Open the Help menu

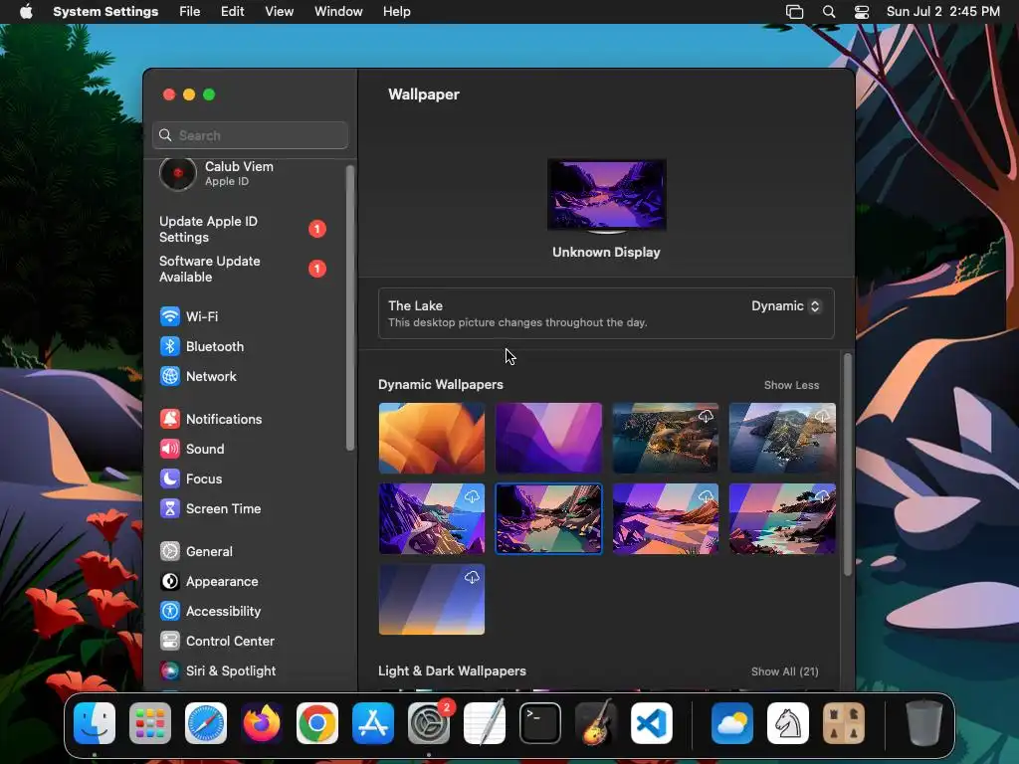click(396, 12)
